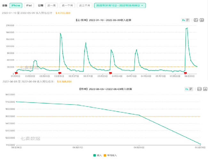The image size is (208, 159).
Task: Click the red flag marker before 06月03日
Action: [185, 73]
